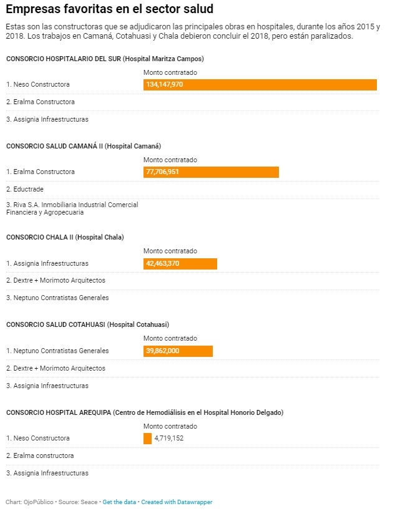This screenshot has width=395, height=511.
Task: Click the chart title Empresas favoritas
Action: (109, 9)
